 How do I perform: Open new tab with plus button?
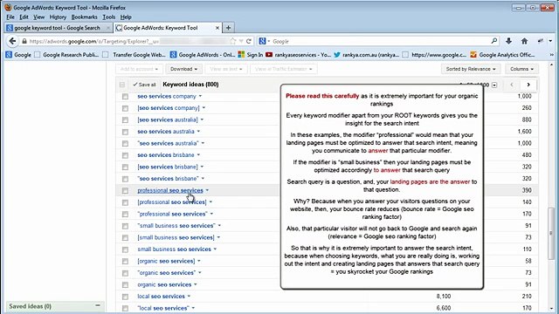[228, 28]
